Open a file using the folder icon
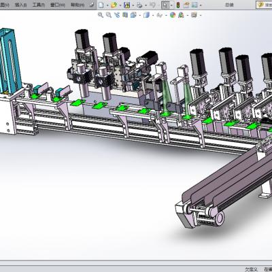This screenshot has height=272, width=272. point(114,5)
